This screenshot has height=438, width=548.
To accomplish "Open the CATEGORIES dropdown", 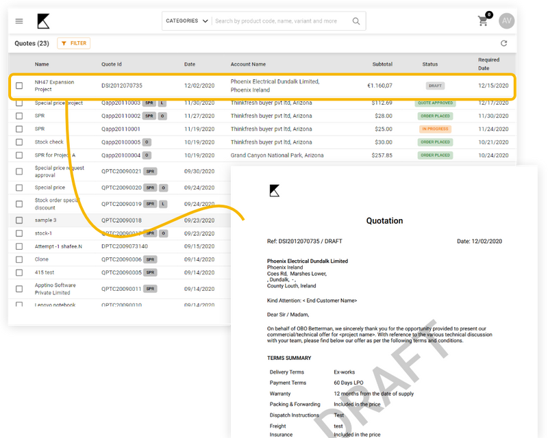I will pyautogui.click(x=182, y=21).
